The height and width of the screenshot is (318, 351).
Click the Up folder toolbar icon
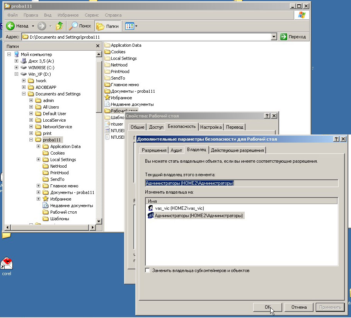[59, 26]
